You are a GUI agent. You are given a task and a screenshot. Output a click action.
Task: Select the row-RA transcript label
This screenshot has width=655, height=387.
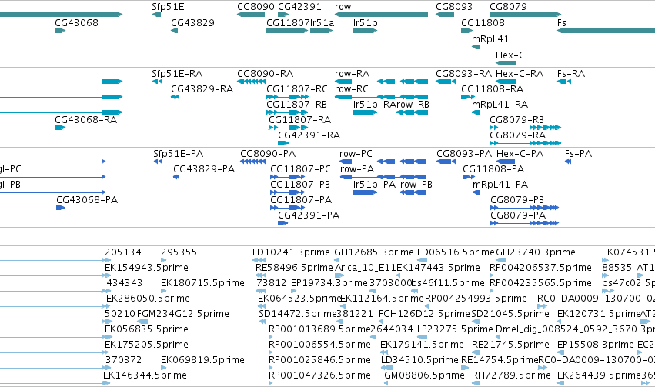[x=353, y=74]
